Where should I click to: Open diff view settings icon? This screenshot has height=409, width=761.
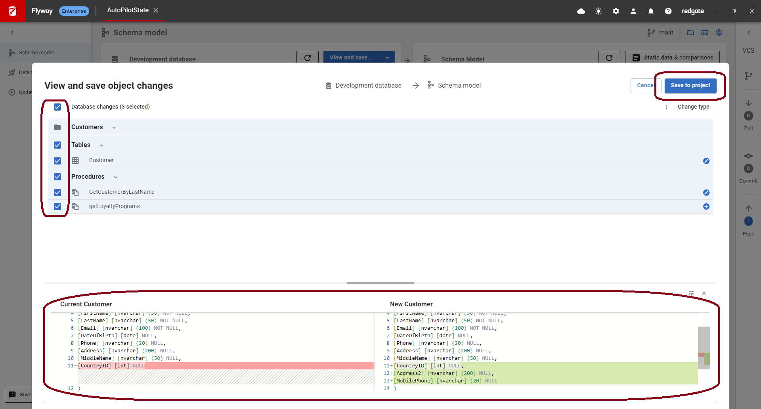point(691,293)
